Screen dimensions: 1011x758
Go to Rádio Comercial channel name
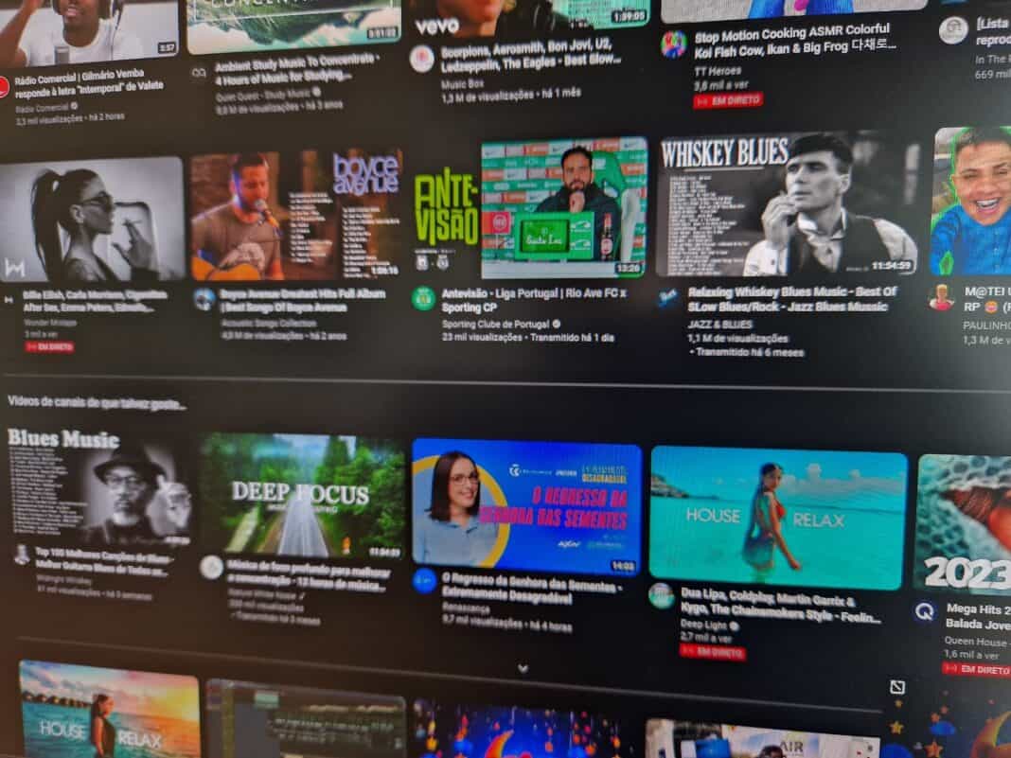coord(42,108)
